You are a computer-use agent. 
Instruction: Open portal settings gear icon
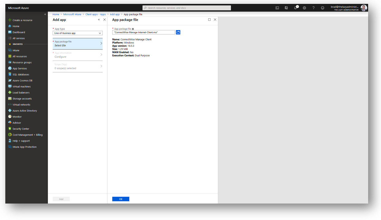[x=304, y=8]
